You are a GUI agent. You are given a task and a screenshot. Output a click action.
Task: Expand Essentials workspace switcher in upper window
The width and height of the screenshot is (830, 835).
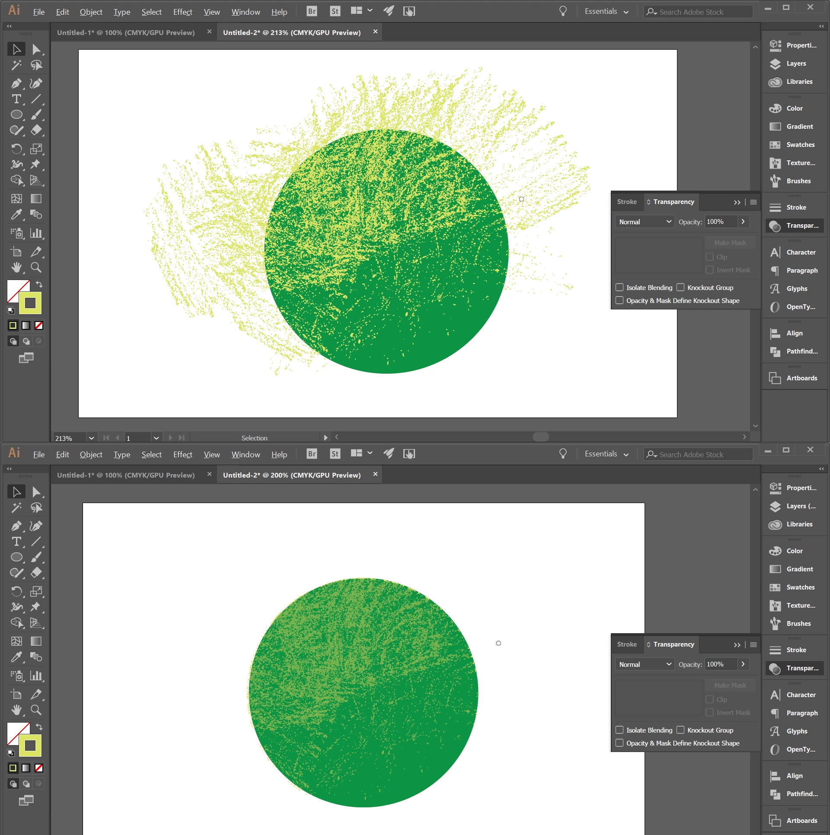(x=606, y=12)
